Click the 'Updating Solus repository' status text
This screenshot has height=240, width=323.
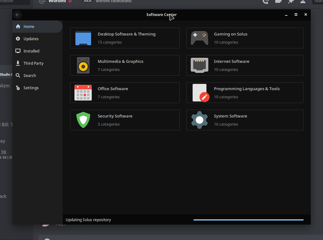click(88, 220)
